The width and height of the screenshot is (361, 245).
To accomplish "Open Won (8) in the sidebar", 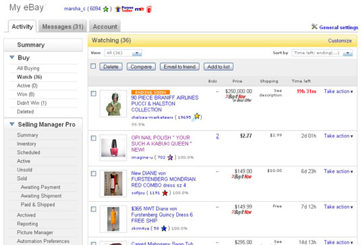I will tap(26, 94).
